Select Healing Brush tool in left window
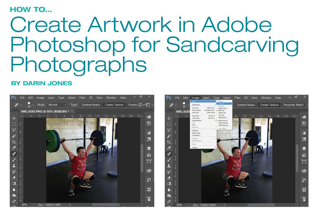Screen dimensions: 319x213 [x=14, y=154]
